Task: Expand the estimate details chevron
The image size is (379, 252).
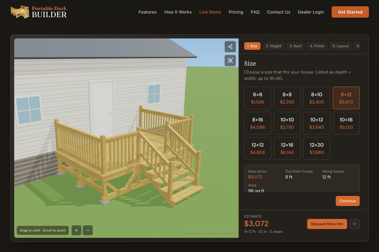Action: [355, 224]
